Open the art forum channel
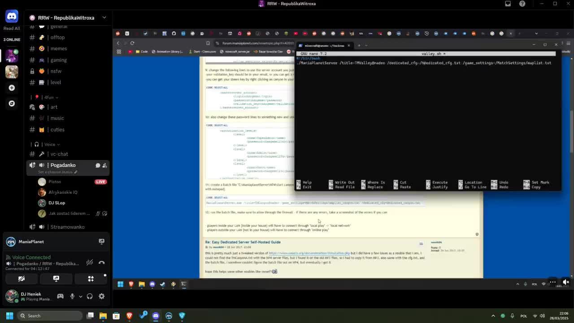This screenshot has width=574, height=323. (x=68, y=107)
